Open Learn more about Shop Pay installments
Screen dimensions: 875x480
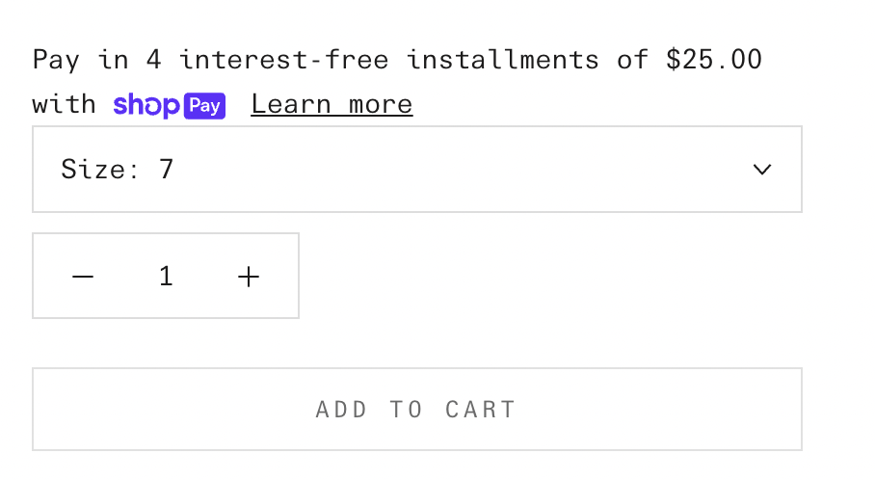click(x=331, y=105)
